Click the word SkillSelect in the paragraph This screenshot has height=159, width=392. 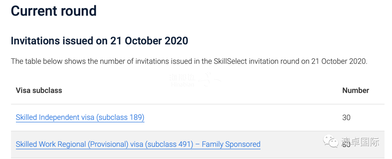pyautogui.click(x=234, y=61)
